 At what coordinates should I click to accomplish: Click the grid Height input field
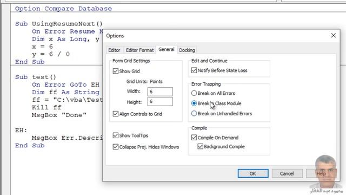160,101
